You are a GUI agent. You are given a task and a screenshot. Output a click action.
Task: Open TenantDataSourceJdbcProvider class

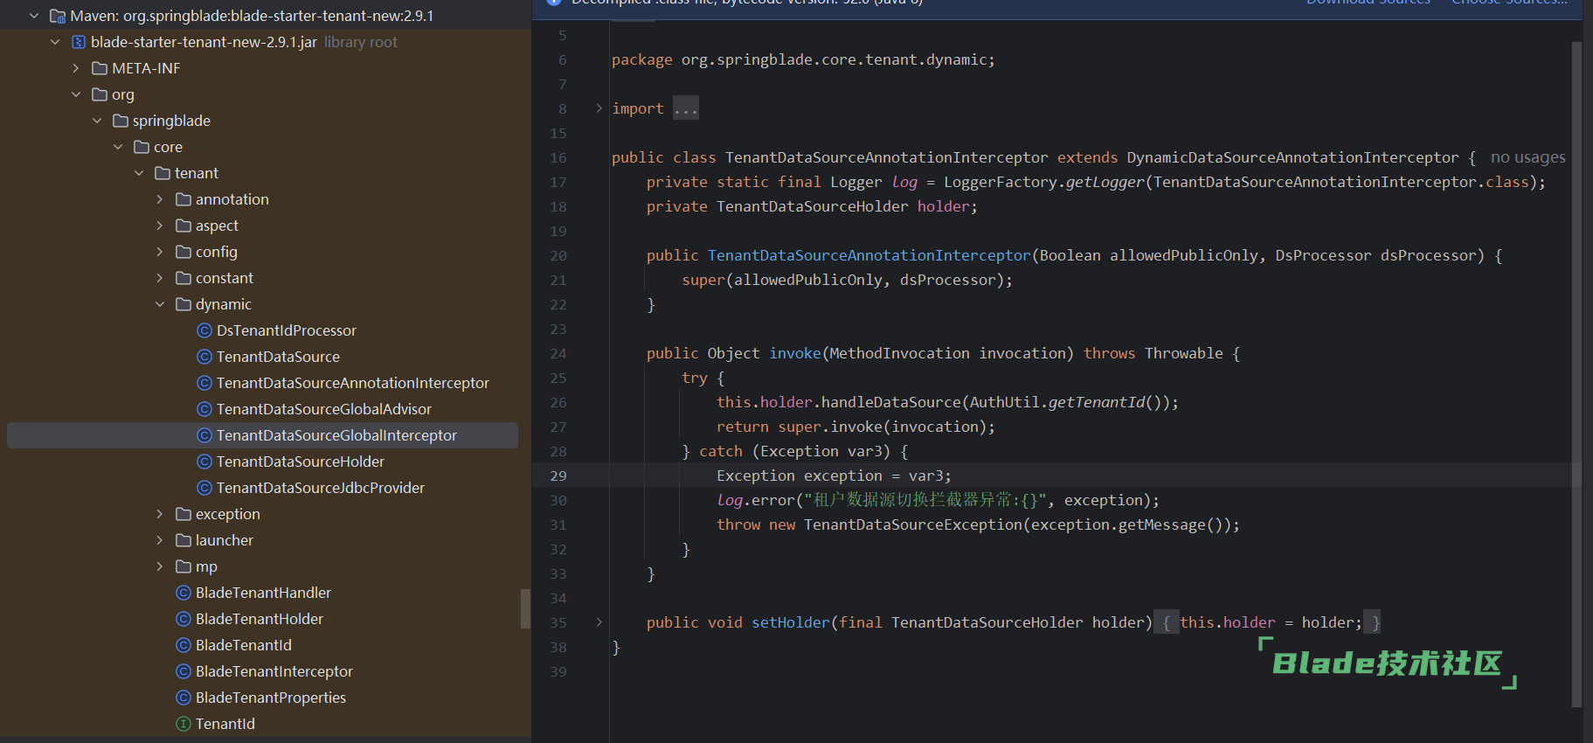pos(321,488)
